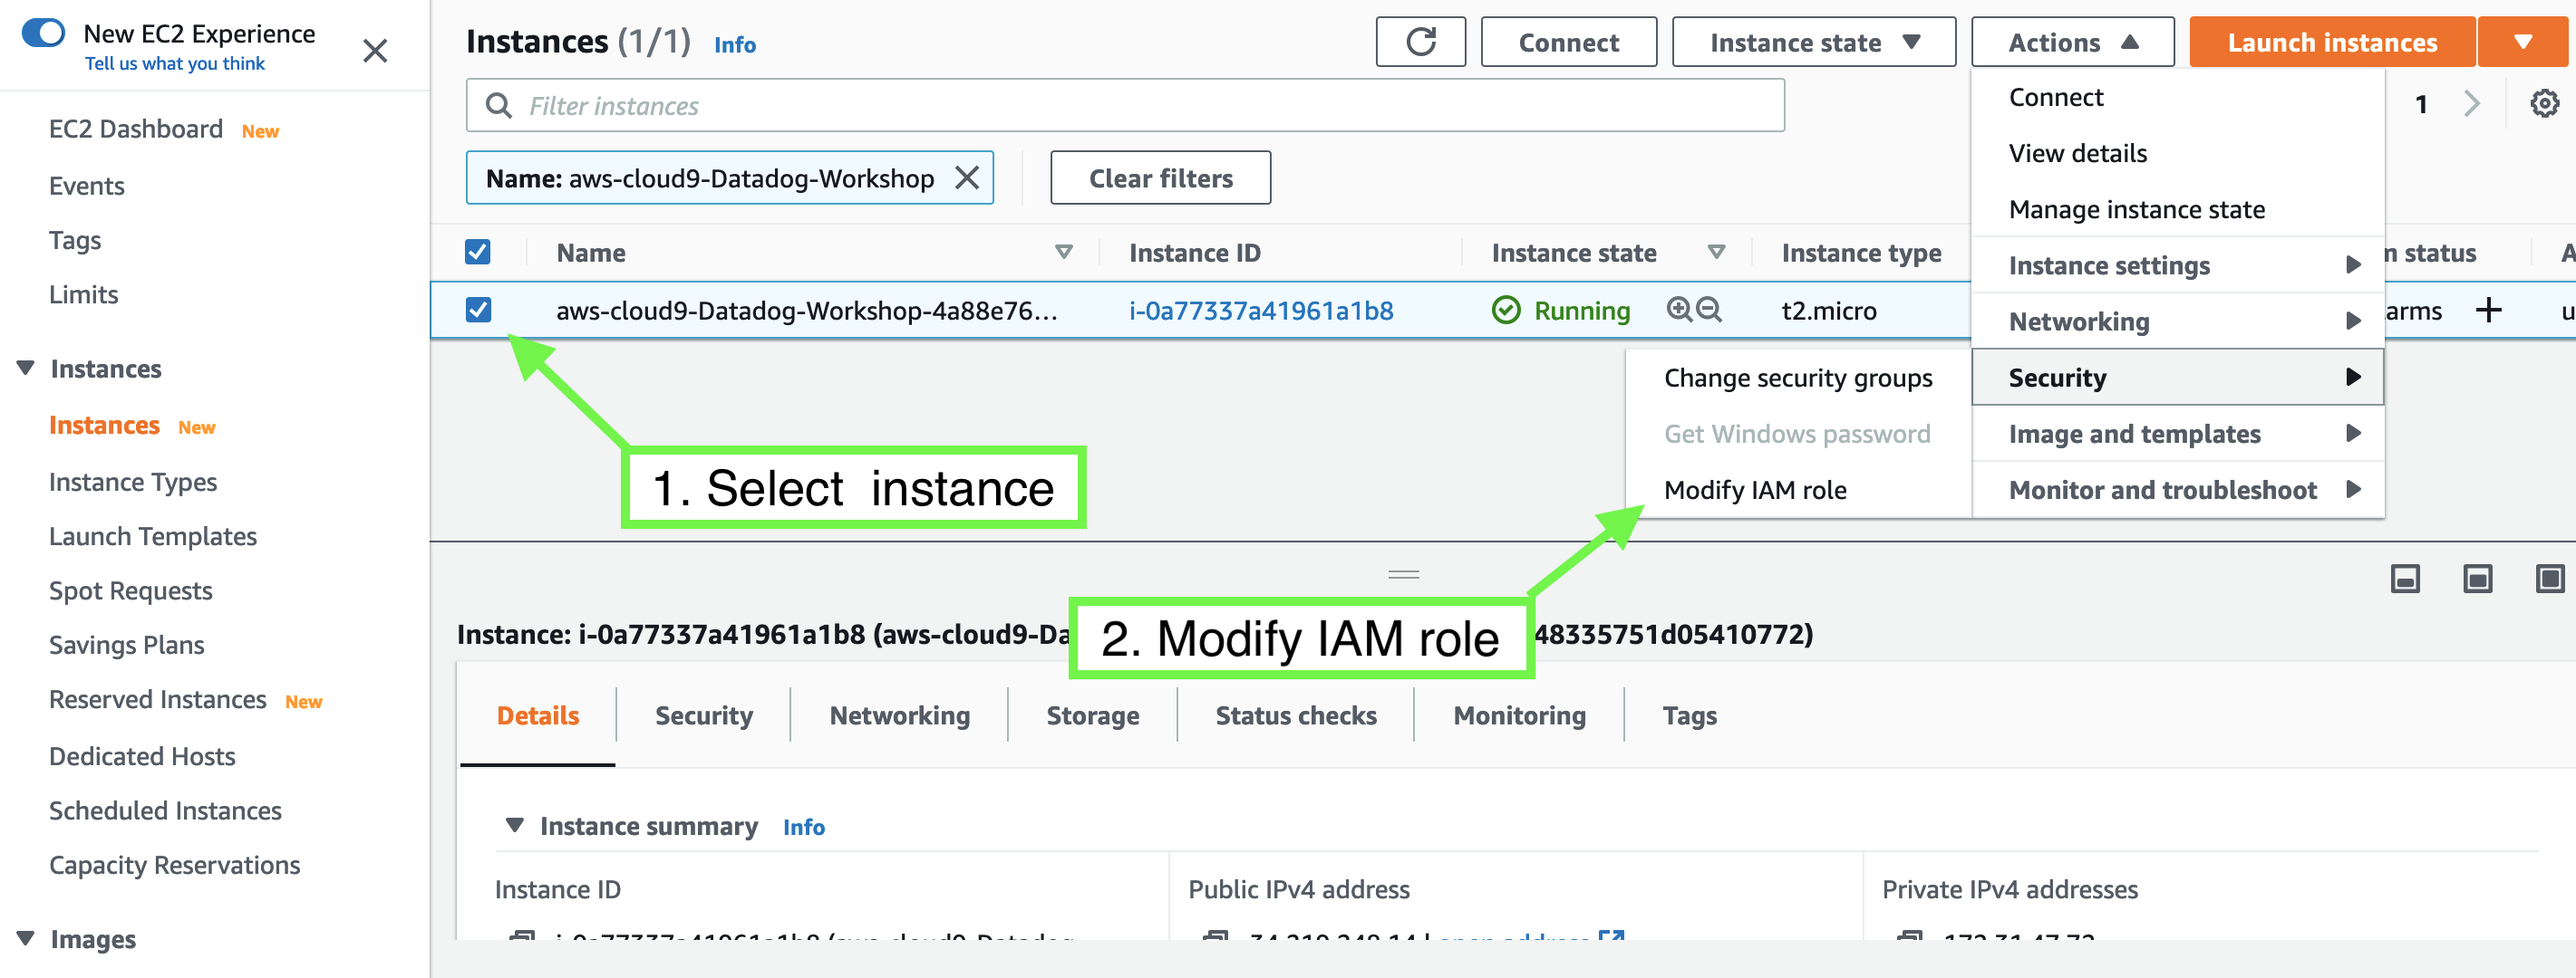Screen dimensions: 2576x978
Task: Switch to the Details tab
Action: pos(538,715)
